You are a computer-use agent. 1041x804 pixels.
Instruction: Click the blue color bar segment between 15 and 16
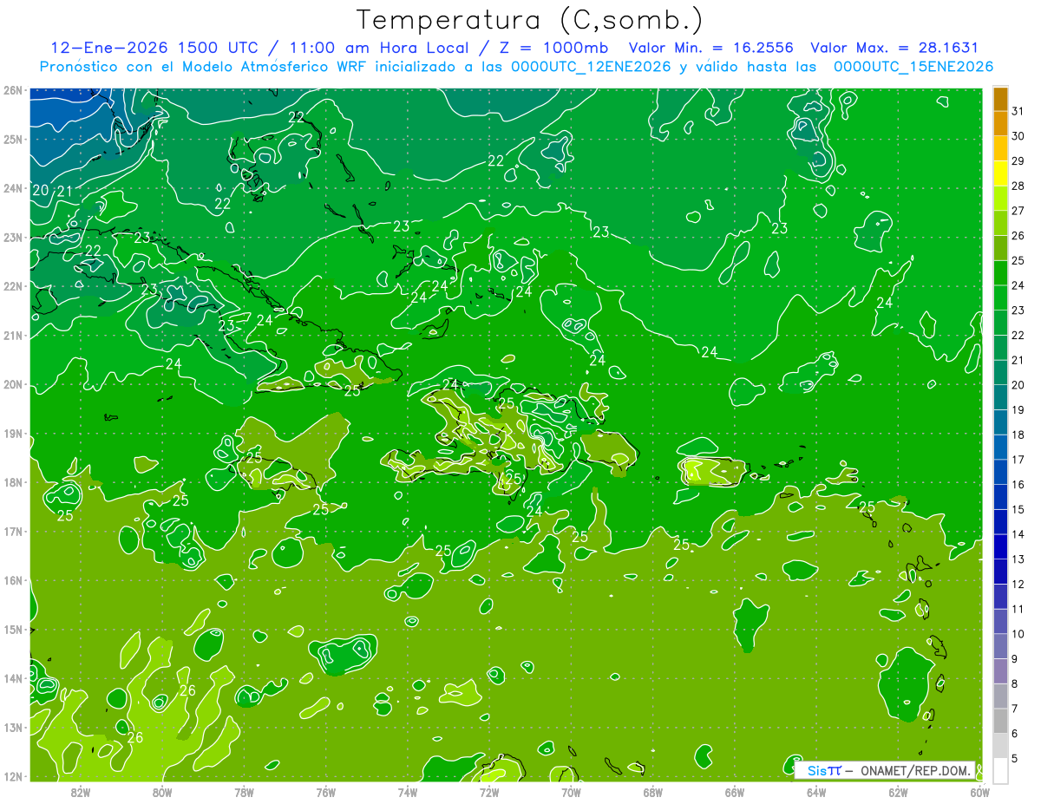(x=1000, y=497)
